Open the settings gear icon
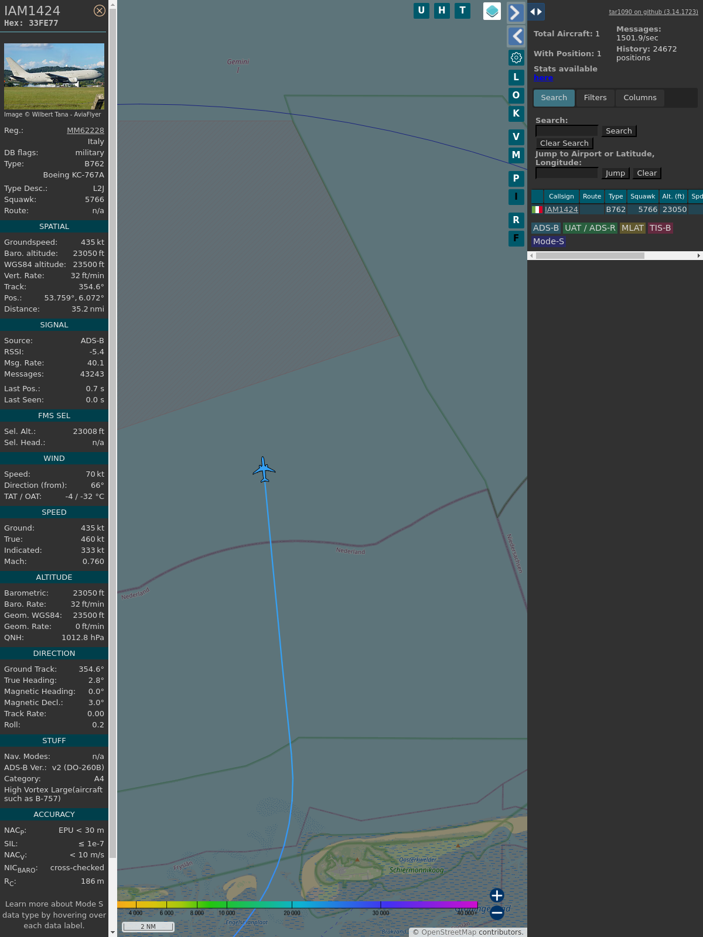 516,57
